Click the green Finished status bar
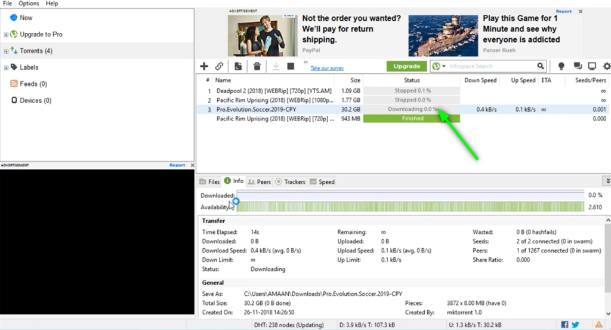The image size is (611, 330). coord(412,118)
